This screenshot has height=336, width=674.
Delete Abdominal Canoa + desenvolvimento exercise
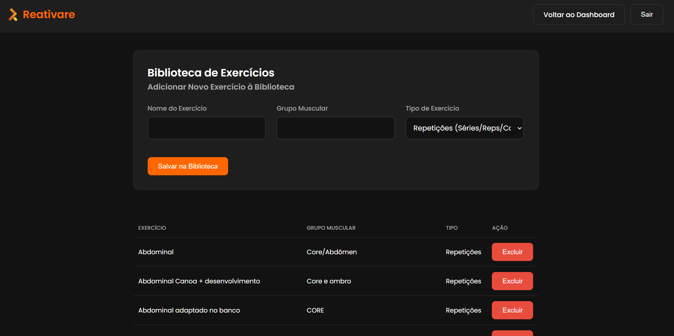(512, 281)
